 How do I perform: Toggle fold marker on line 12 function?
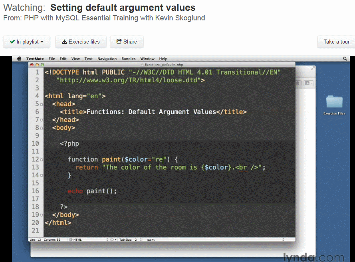(42, 160)
